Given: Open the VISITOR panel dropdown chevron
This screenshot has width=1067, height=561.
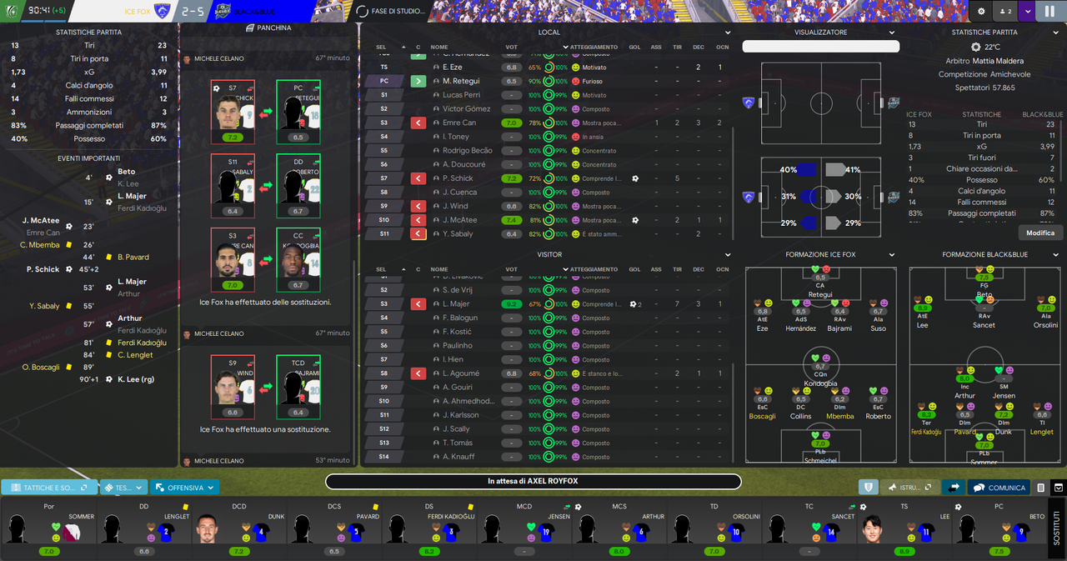Looking at the screenshot, I should [x=728, y=254].
